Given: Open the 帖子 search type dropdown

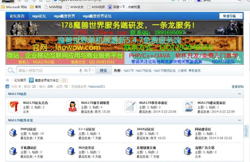Looking at the screenshot, I should pos(89,70).
